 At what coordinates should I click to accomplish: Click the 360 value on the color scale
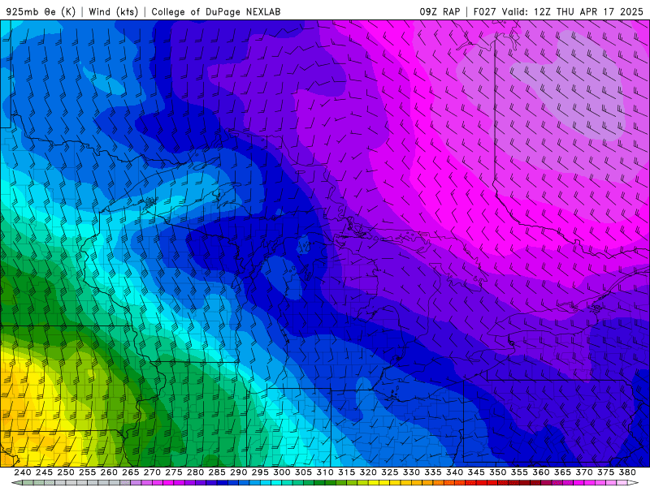pos(541,472)
